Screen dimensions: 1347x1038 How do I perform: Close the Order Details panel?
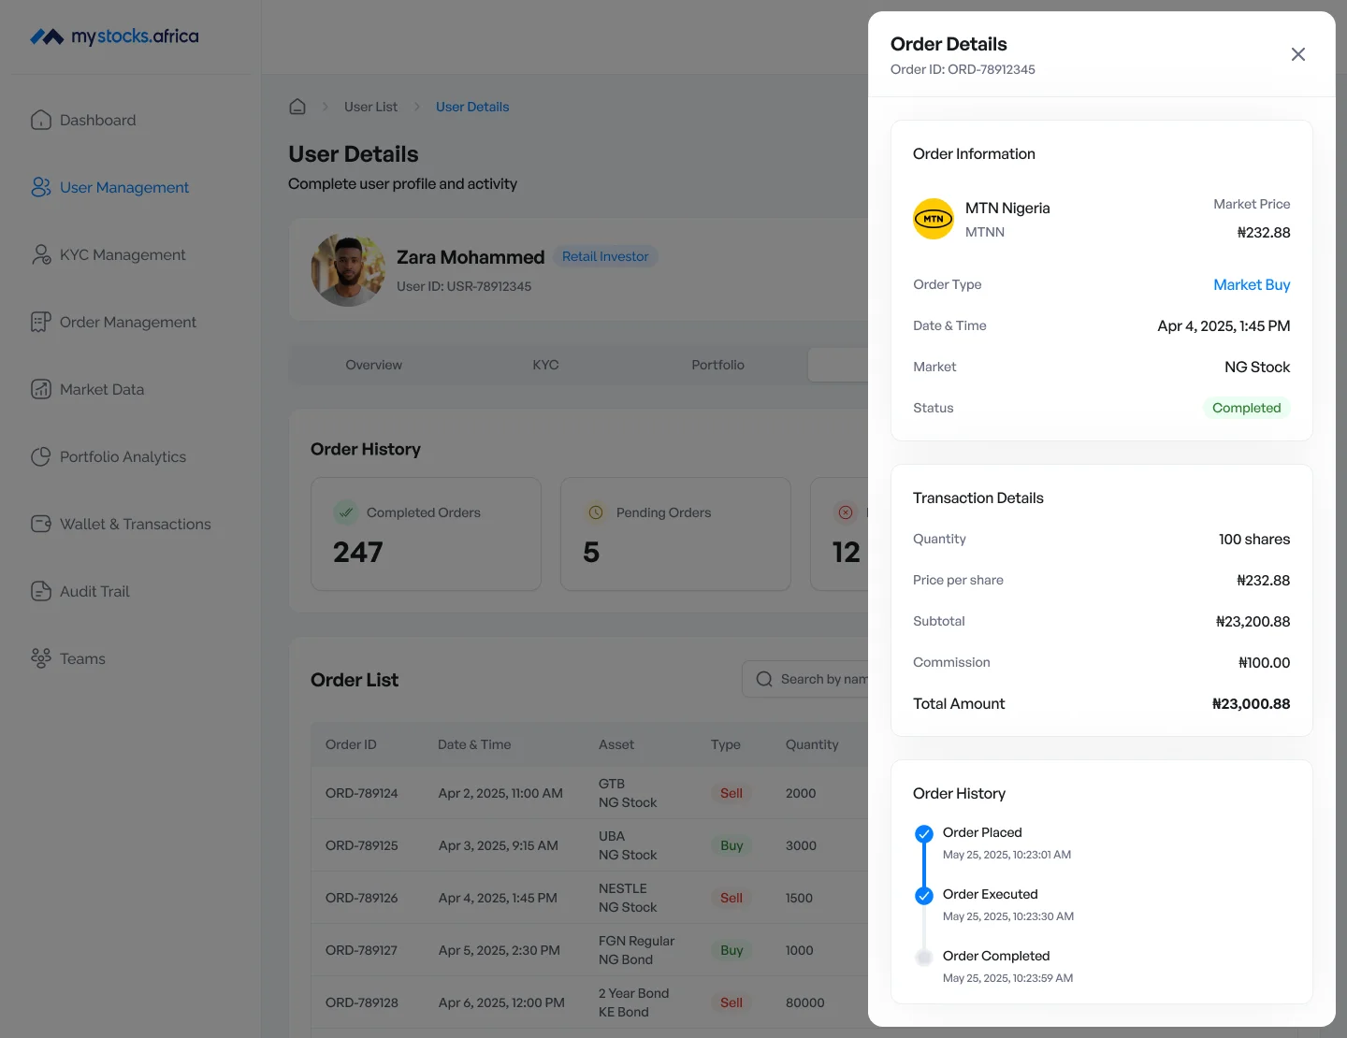click(x=1298, y=54)
